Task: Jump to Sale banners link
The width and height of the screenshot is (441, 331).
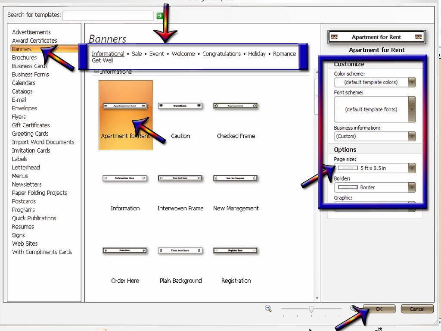Action: [x=137, y=53]
